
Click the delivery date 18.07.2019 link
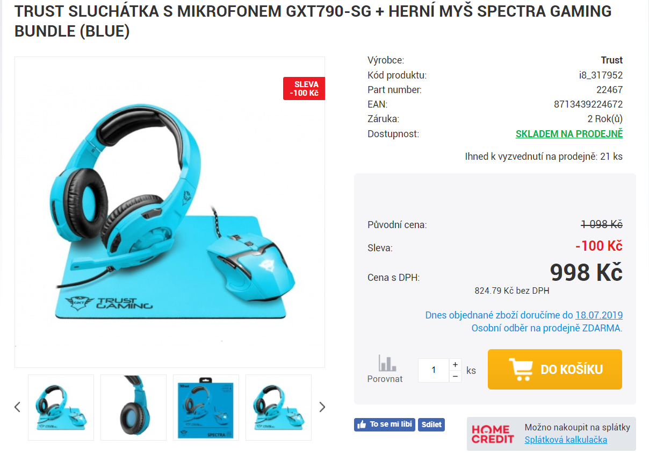[x=599, y=315]
